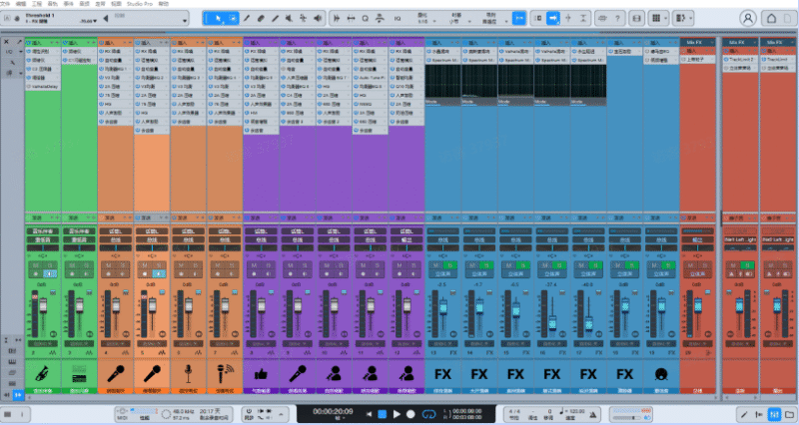Open the ValhallaDelay insert on the first channel
Screen dimensions: 799x425
point(43,87)
